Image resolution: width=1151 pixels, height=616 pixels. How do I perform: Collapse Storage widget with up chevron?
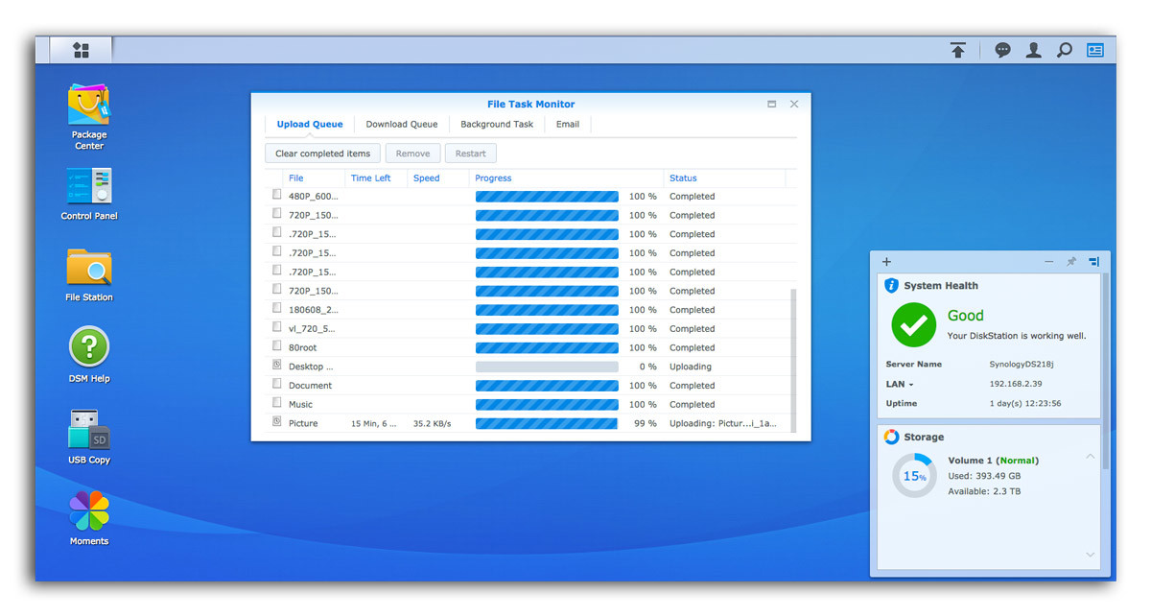(1091, 457)
